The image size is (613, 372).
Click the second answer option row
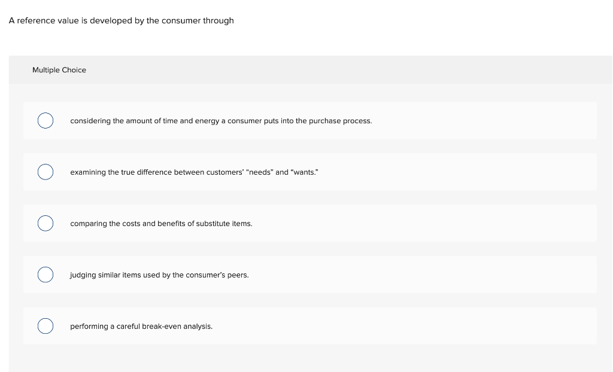[310, 172]
